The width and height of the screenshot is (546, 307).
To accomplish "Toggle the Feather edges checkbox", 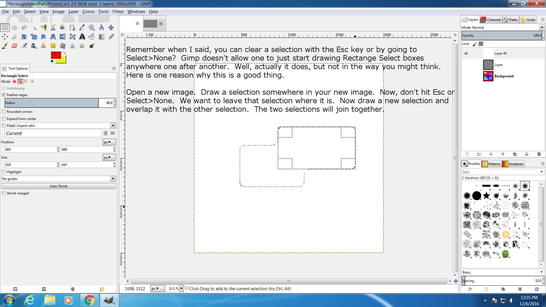I will [x=4, y=95].
